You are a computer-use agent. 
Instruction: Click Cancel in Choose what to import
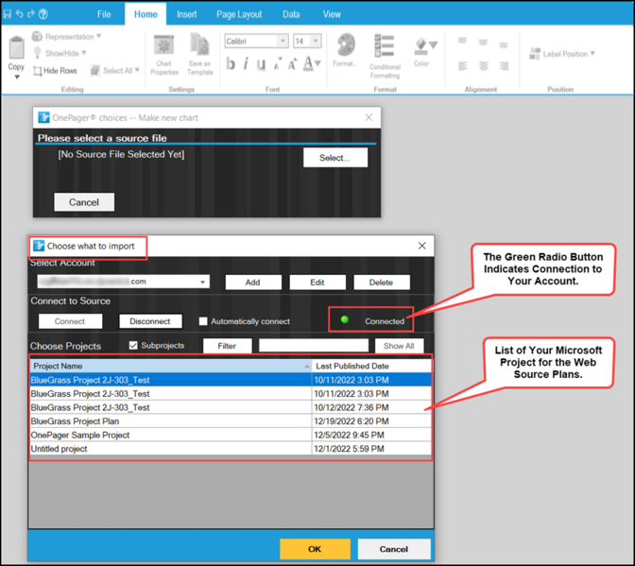[394, 549]
